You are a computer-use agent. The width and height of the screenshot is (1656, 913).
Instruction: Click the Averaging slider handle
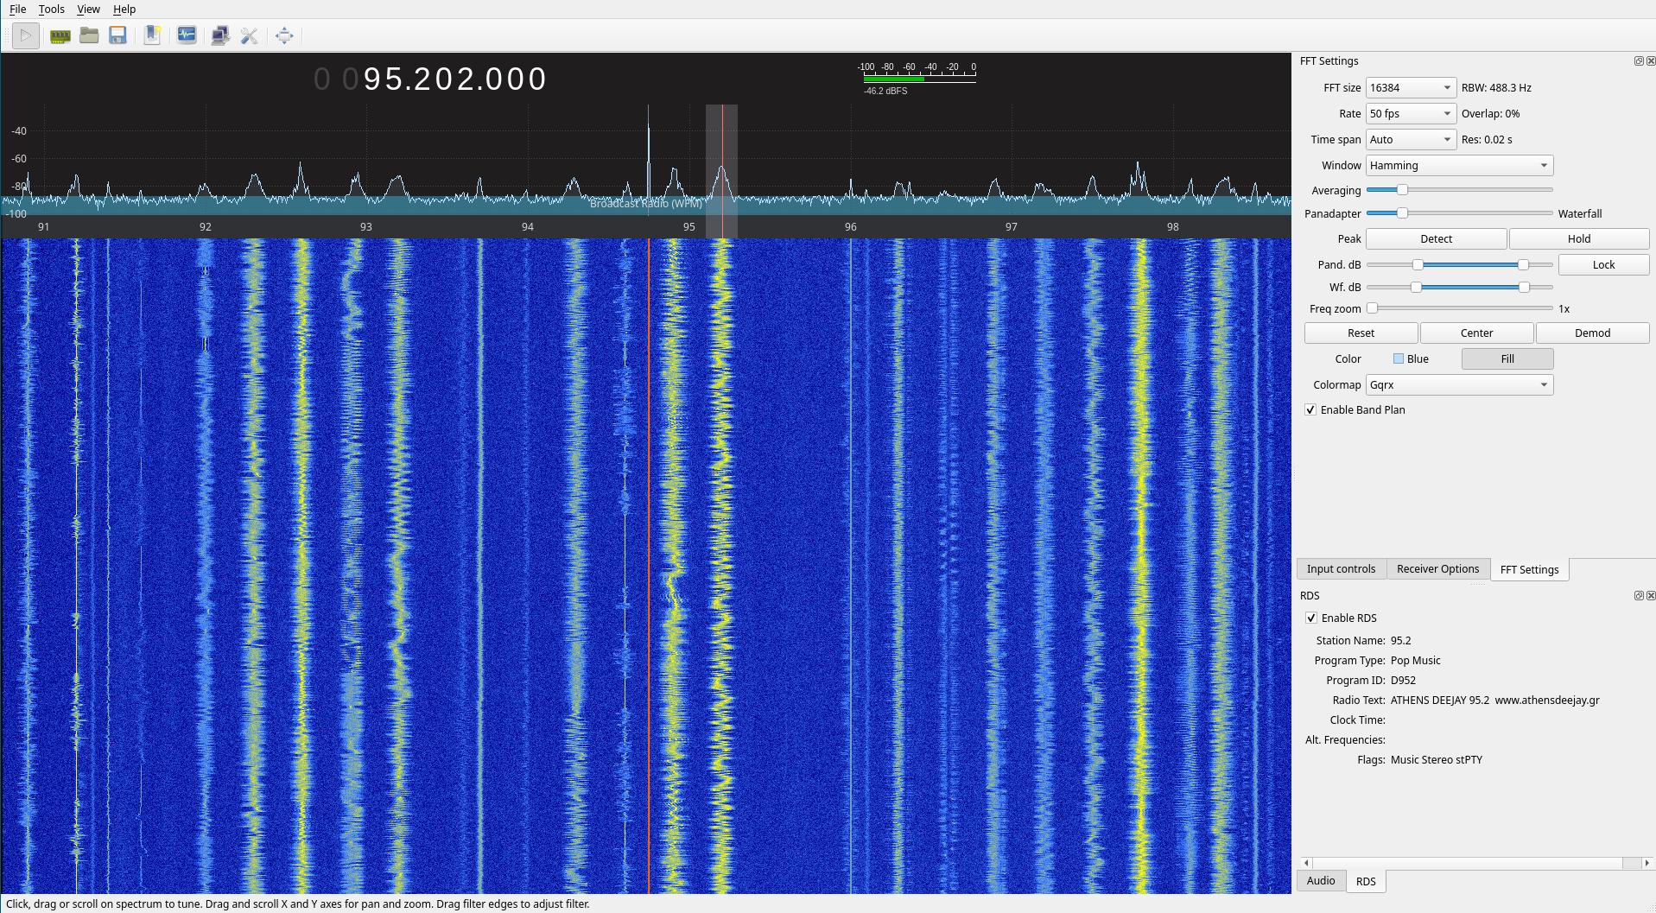coord(1402,190)
